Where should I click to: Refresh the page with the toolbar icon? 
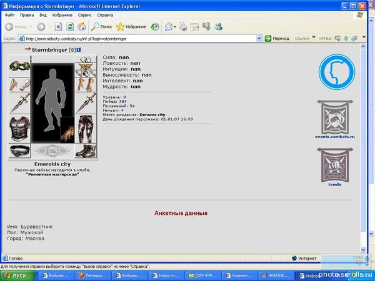coord(69,27)
